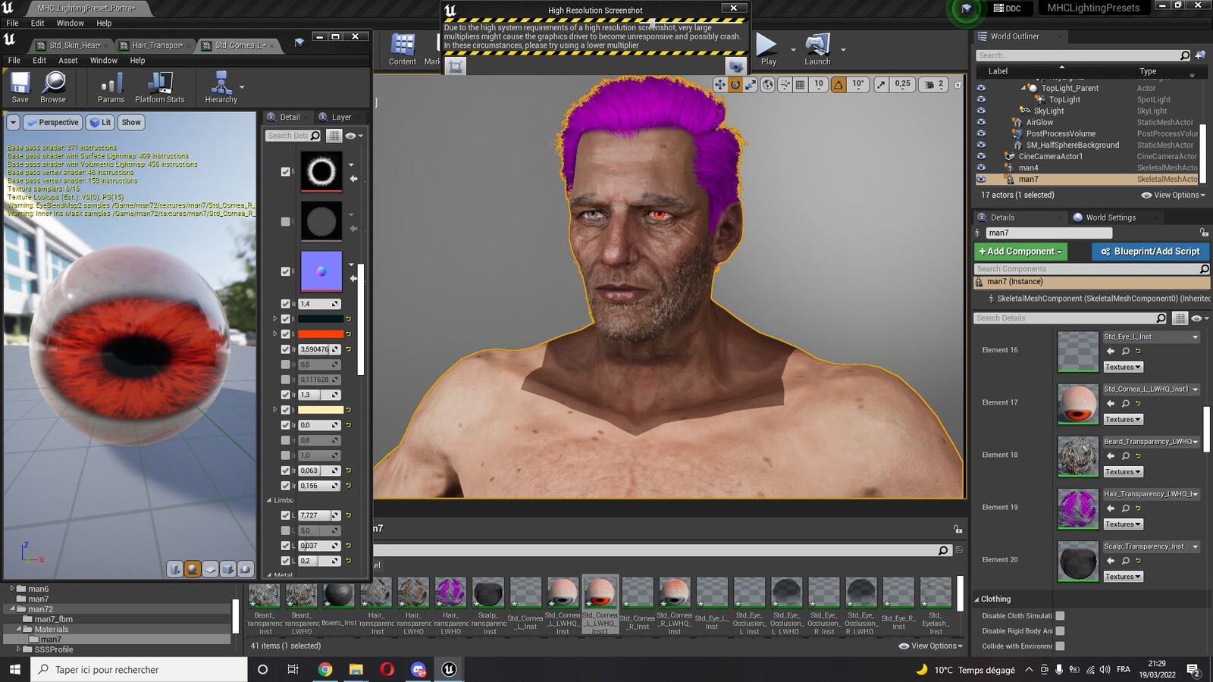Open grid snap size value 10 dropdown
Image resolution: width=1213 pixels, height=682 pixels.
point(819,85)
